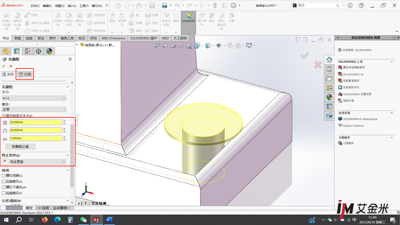
Task: Switch to the PropertyManager tab icon
Action: (x=17, y=51)
